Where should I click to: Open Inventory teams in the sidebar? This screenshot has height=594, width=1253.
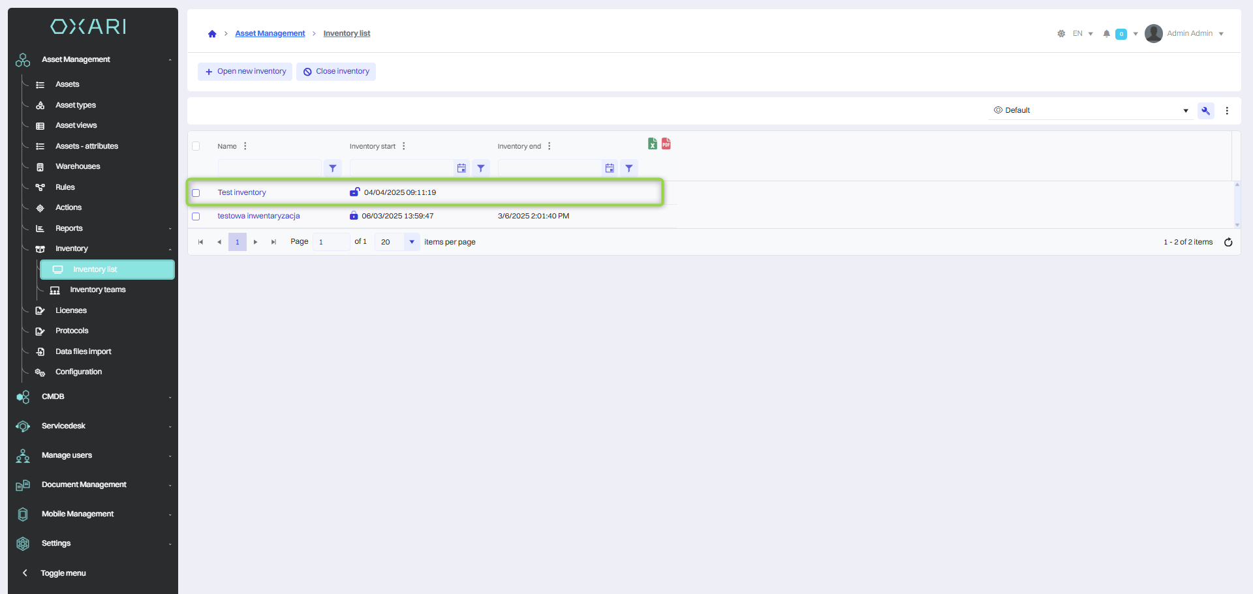tap(98, 290)
